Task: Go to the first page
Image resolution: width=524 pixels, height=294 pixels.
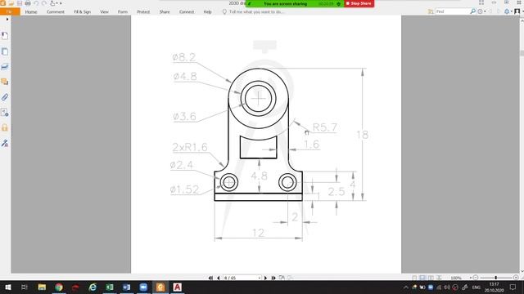Action: tap(210, 278)
